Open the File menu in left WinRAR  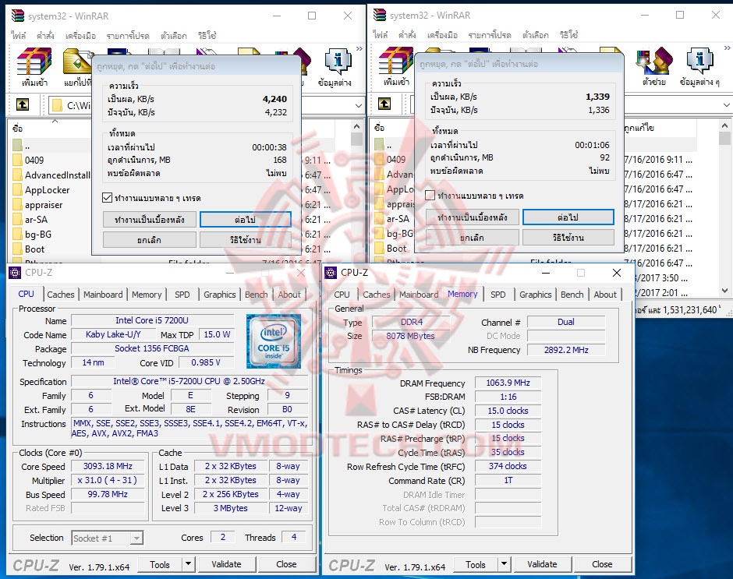point(19,36)
